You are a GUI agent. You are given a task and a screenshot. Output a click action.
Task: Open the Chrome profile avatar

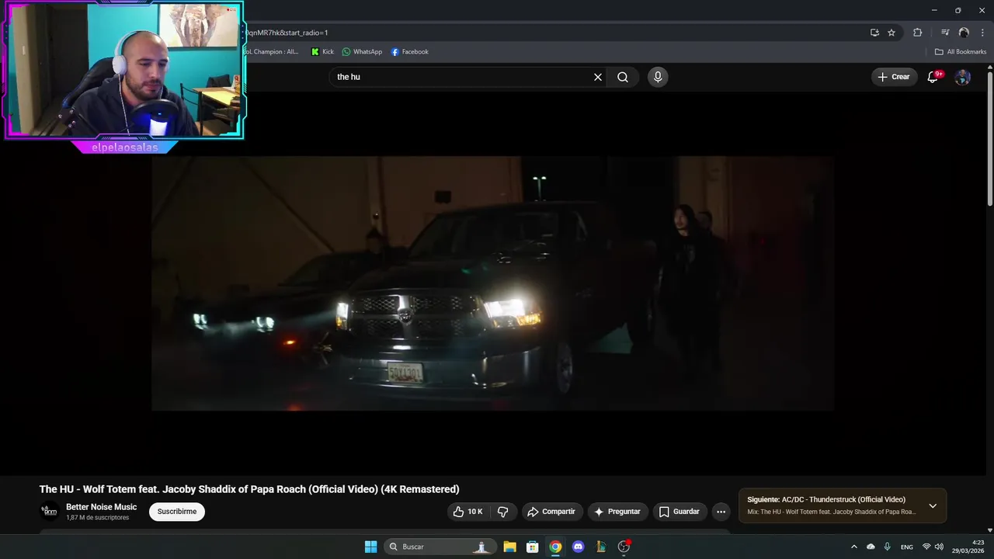(x=964, y=33)
